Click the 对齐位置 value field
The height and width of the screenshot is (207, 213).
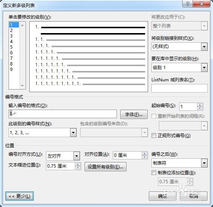pos(127,155)
